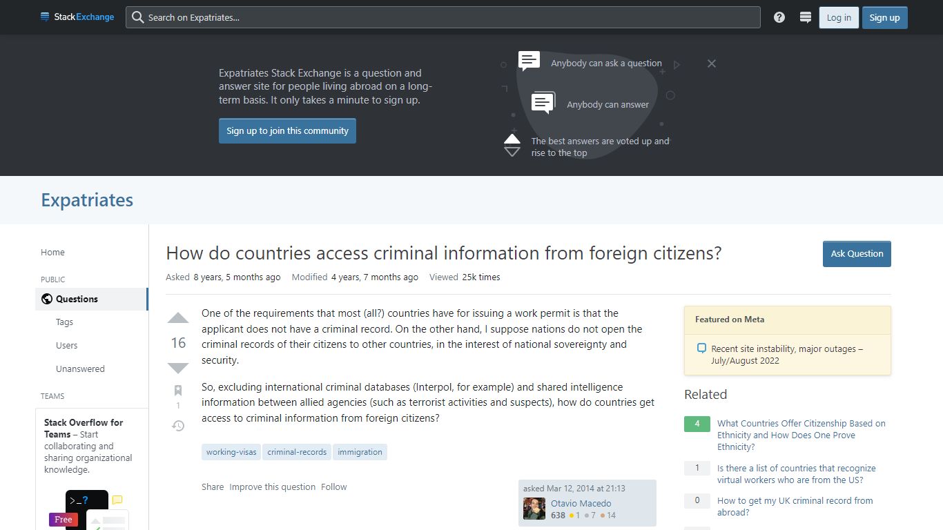This screenshot has height=530, width=943.
Task: Select Questions in the left sidebar
Action: (x=91, y=299)
